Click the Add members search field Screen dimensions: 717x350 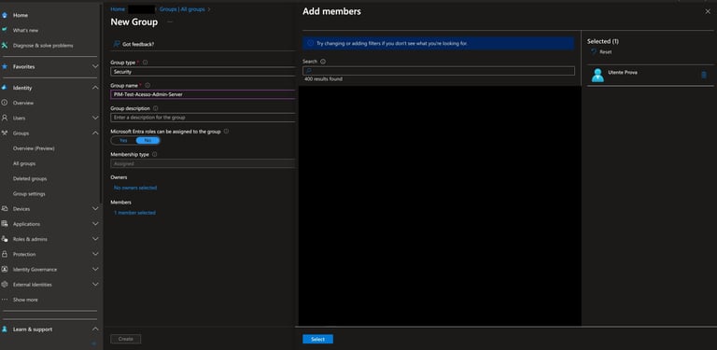point(439,71)
